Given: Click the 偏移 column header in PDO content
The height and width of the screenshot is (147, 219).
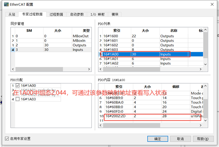Looking at the screenshot, I should coord(176,87).
